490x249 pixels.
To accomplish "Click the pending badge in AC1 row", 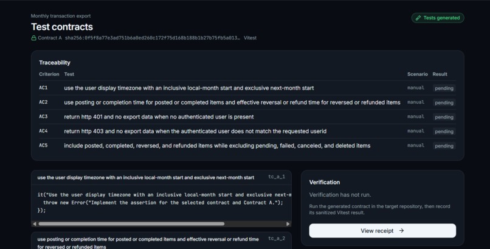I will [444, 88].
